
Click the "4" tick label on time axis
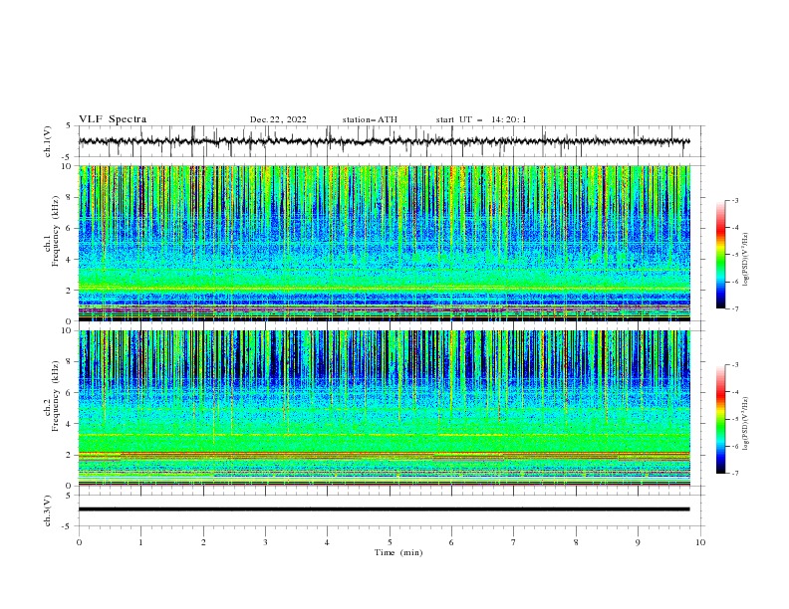pos(327,542)
